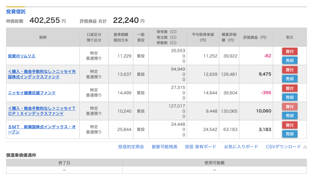Click the 使用可能額 column header
Image resolution: width=313 pixels, height=176 pixels.
pyautogui.click(x=215, y=163)
